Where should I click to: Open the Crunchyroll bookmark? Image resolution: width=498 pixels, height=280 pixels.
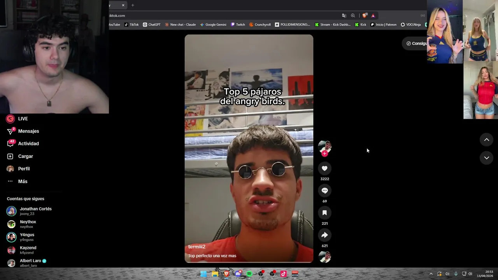pos(260,24)
